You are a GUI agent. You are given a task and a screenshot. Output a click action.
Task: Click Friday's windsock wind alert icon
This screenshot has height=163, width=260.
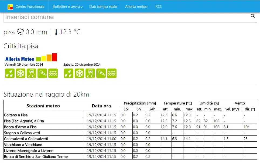(x=42, y=73)
